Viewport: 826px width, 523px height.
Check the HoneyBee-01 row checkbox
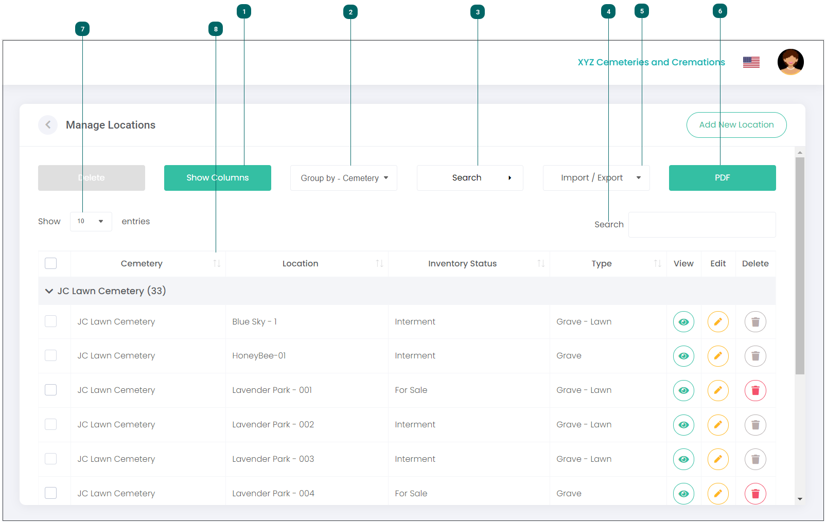coord(51,355)
